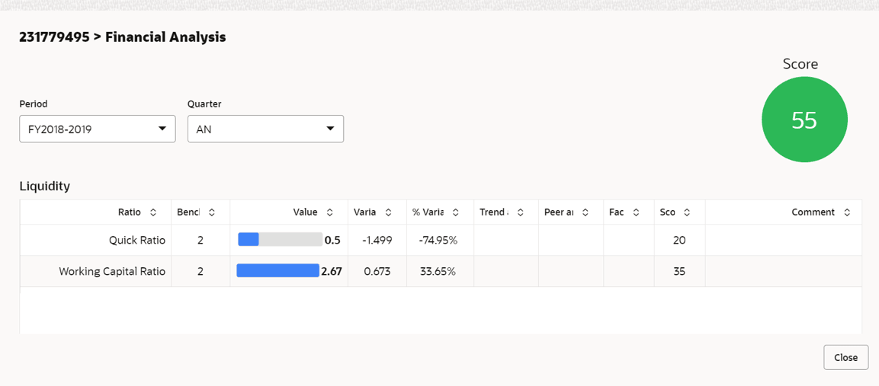Click the score value 20
This screenshot has width=879, height=386.
[x=679, y=241]
